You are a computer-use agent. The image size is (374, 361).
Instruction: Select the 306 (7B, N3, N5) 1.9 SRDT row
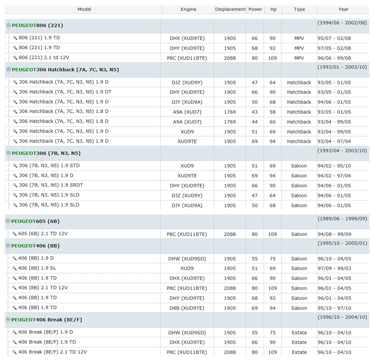(187, 185)
